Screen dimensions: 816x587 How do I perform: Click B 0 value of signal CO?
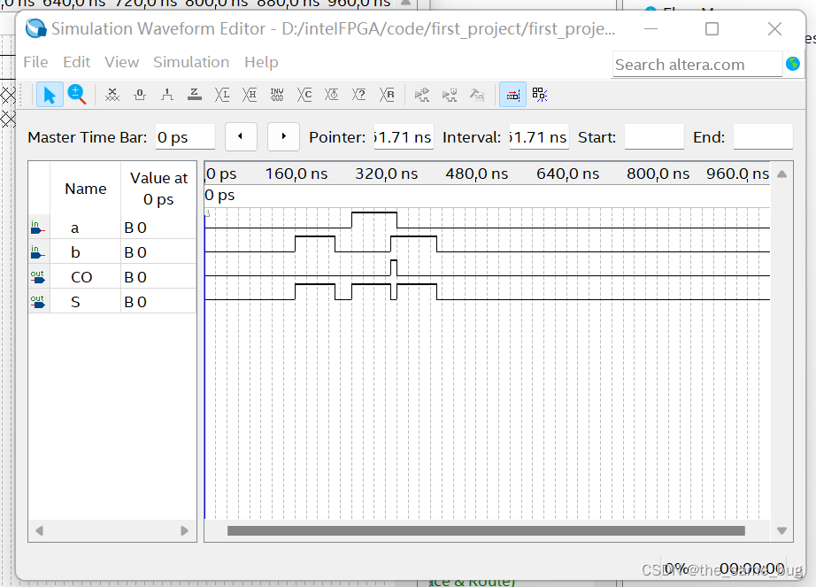(135, 277)
